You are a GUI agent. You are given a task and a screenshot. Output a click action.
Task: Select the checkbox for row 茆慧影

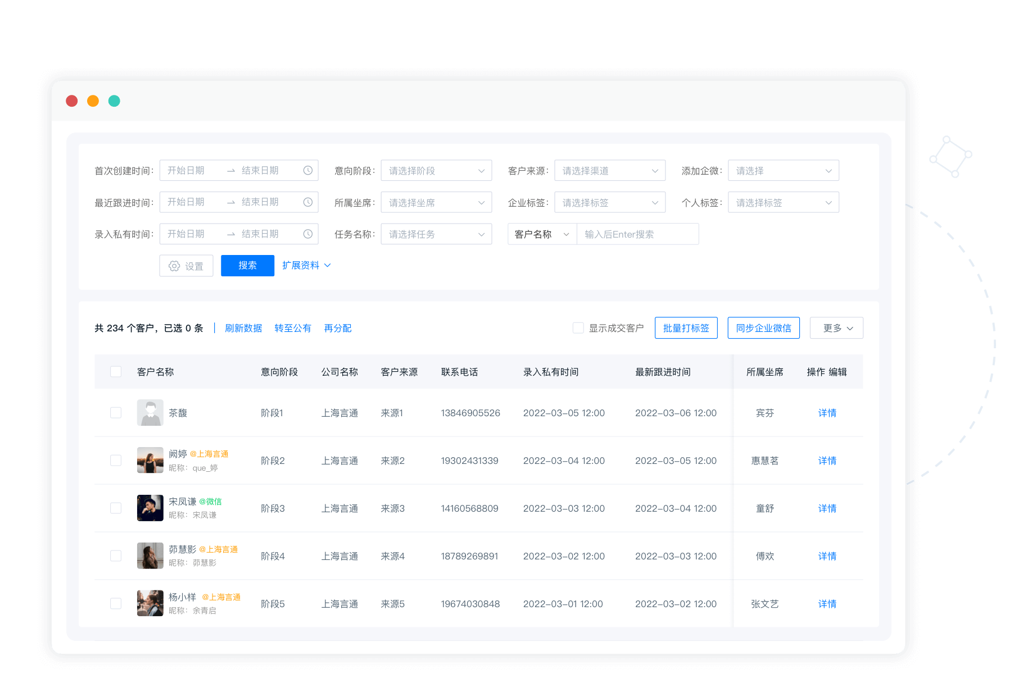[x=116, y=556]
